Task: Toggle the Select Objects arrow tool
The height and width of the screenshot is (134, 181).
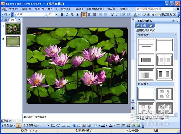Action: tap(18, 125)
